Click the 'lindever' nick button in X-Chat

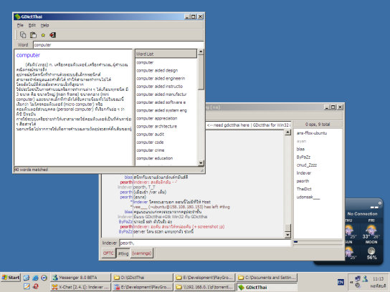tap(110, 243)
